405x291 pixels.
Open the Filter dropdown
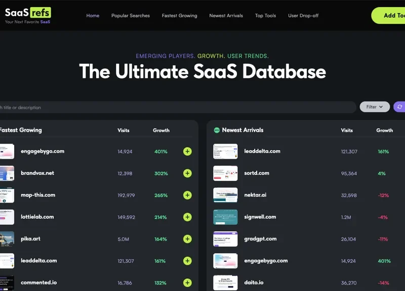(x=375, y=107)
